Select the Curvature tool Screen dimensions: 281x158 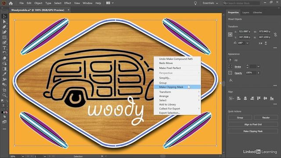[4, 32]
